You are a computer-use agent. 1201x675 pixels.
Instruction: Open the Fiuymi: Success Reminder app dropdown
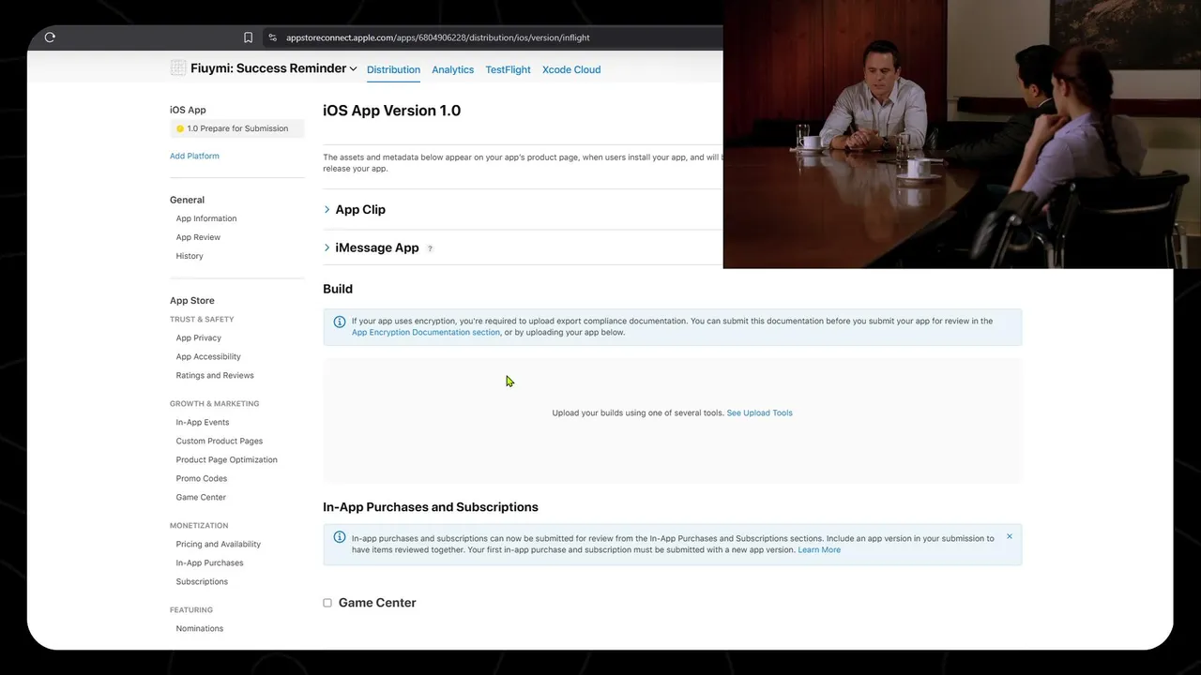[274, 68]
